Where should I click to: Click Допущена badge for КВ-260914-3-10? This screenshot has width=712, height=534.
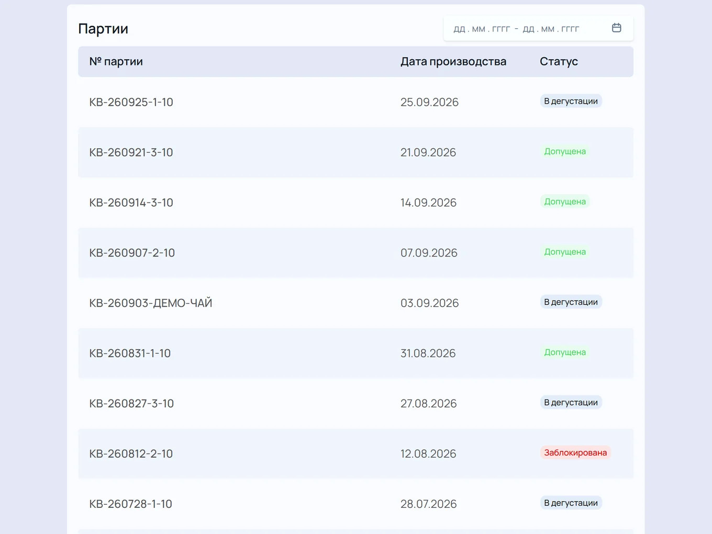(565, 202)
